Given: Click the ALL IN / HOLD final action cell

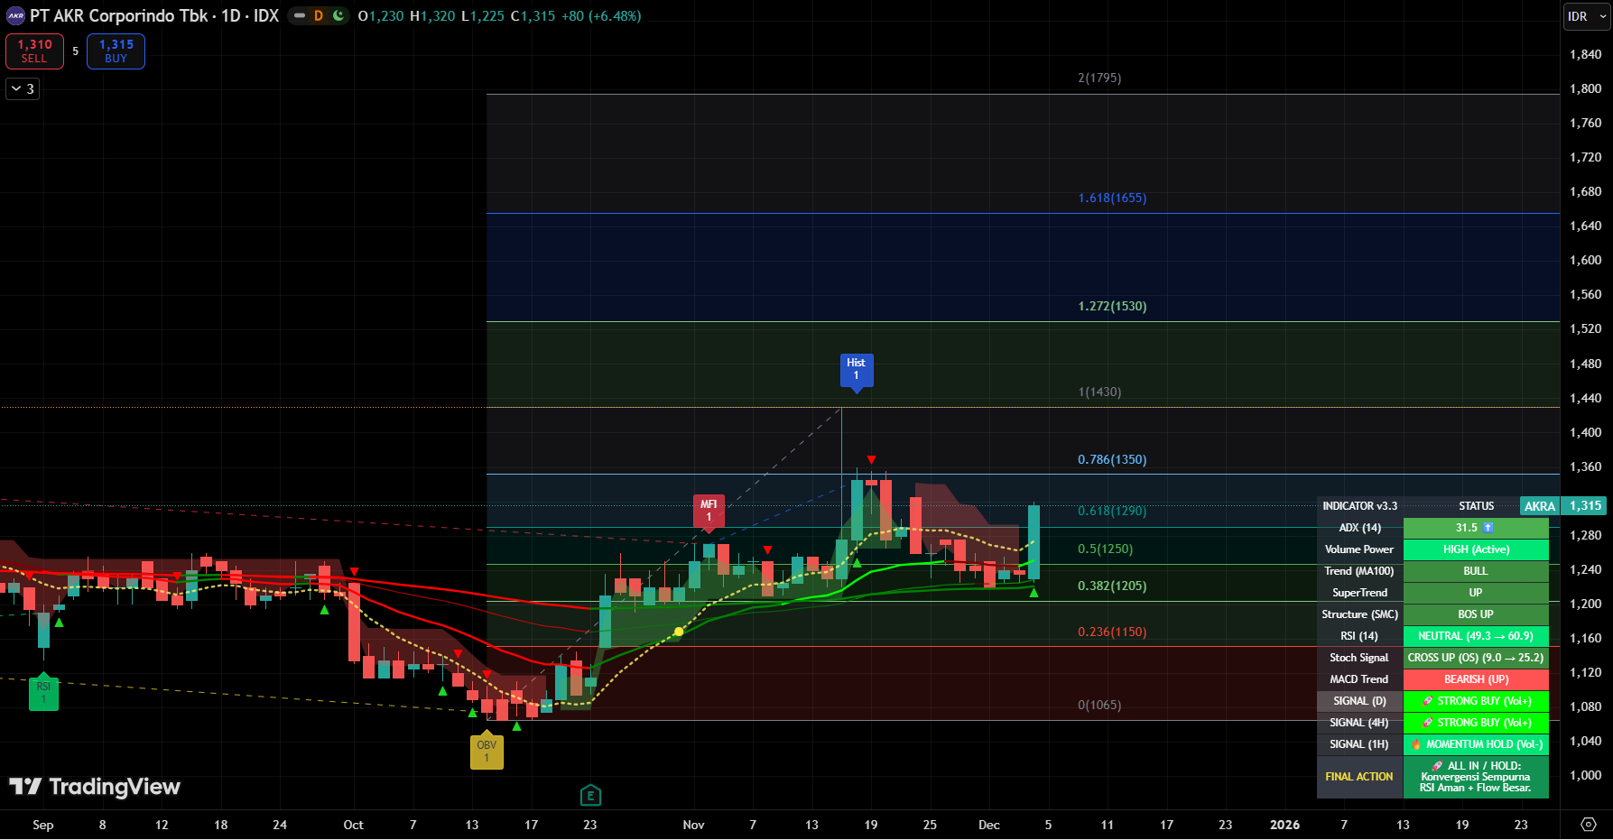Looking at the screenshot, I should point(1476,777).
